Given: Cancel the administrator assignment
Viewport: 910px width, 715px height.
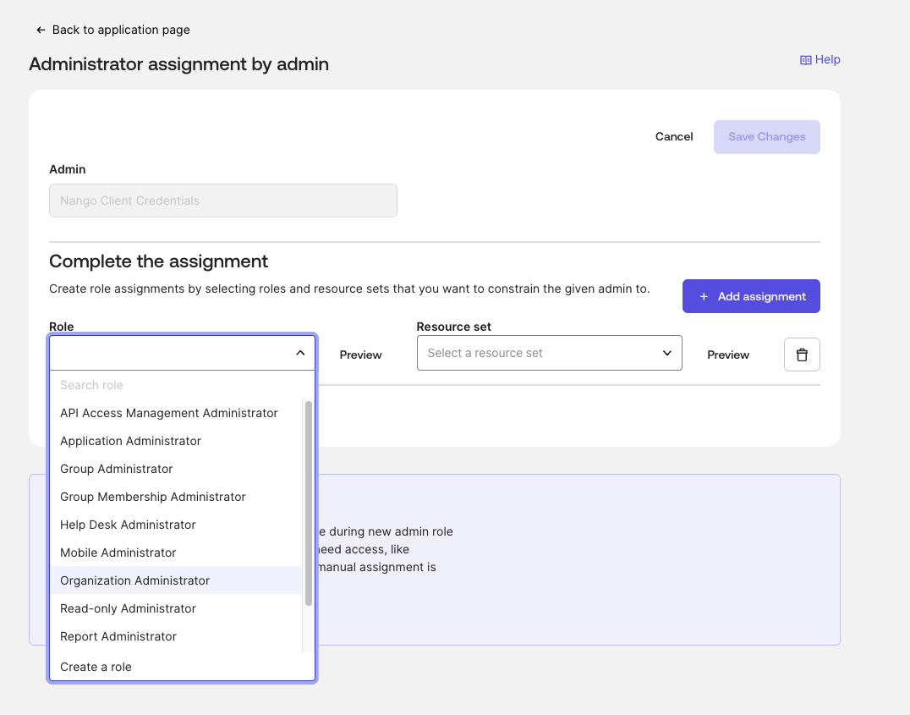Looking at the screenshot, I should 674,137.
